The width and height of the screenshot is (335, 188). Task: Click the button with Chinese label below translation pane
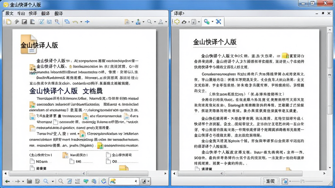click(270, 181)
